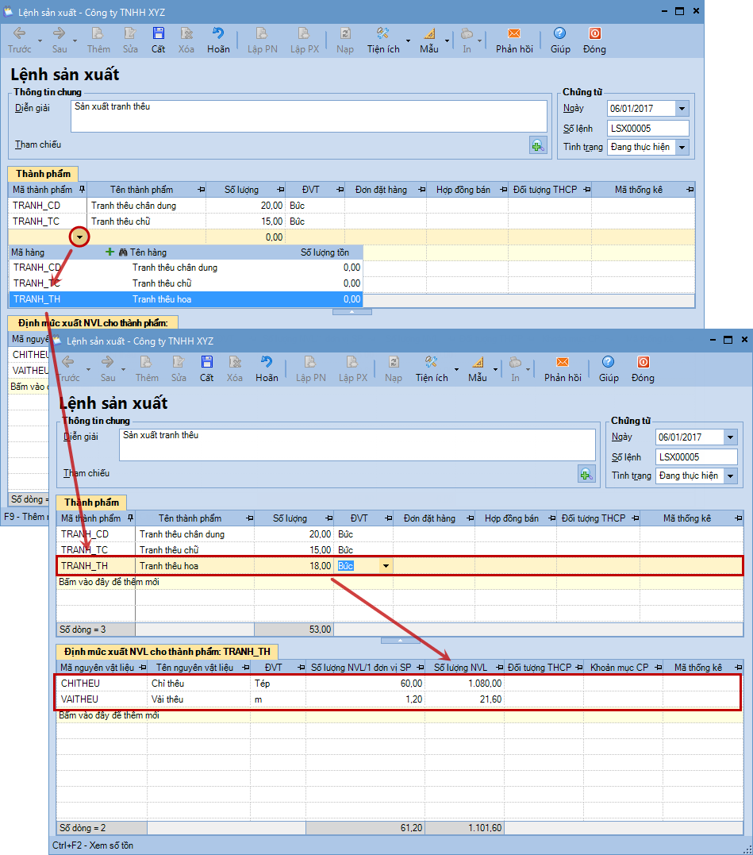This screenshot has width=753, height=855.
Task: Select the Thành phẩm tab in the front window
Action: tap(91, 503)
